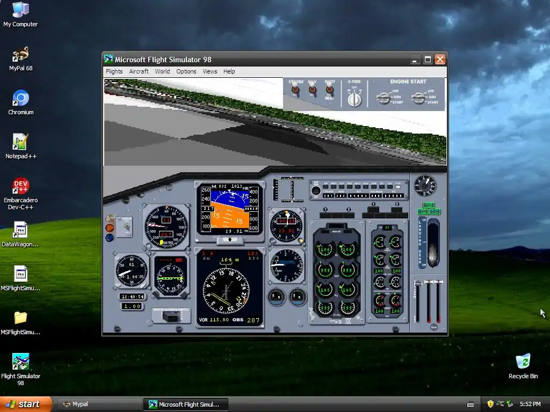
Task: Open the Notepad++ desktop icon
Action: 21,146
